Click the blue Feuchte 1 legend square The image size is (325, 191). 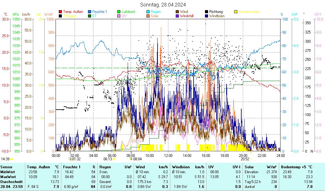[90, 12]
